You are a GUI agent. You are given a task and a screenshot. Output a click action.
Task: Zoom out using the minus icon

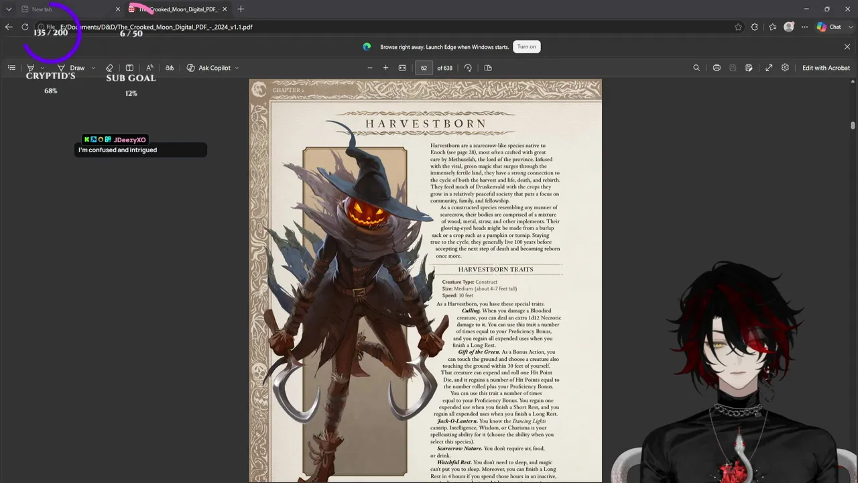pos(369,68)
